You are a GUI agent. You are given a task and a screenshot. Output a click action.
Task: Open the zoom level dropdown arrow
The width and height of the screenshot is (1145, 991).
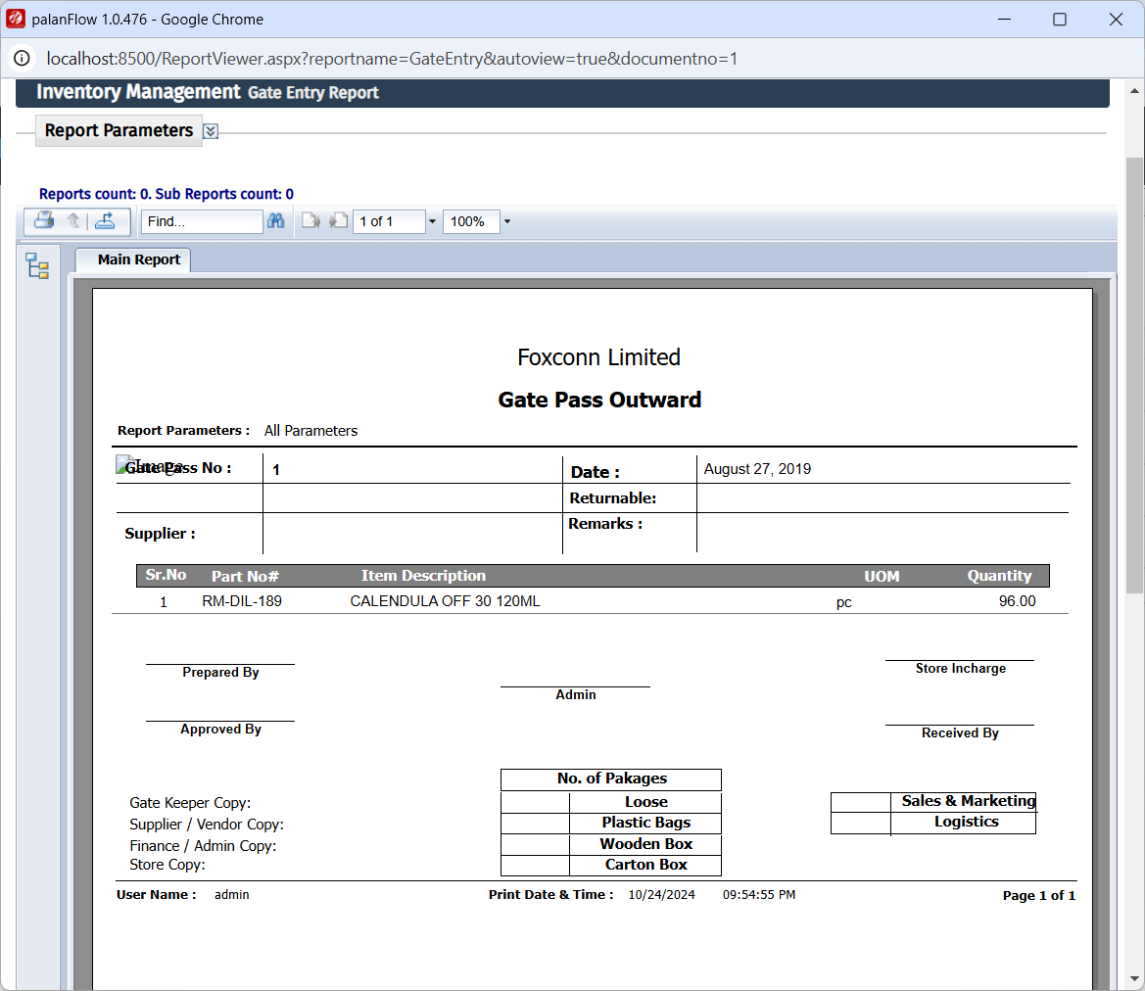click(x=506, y=221)
